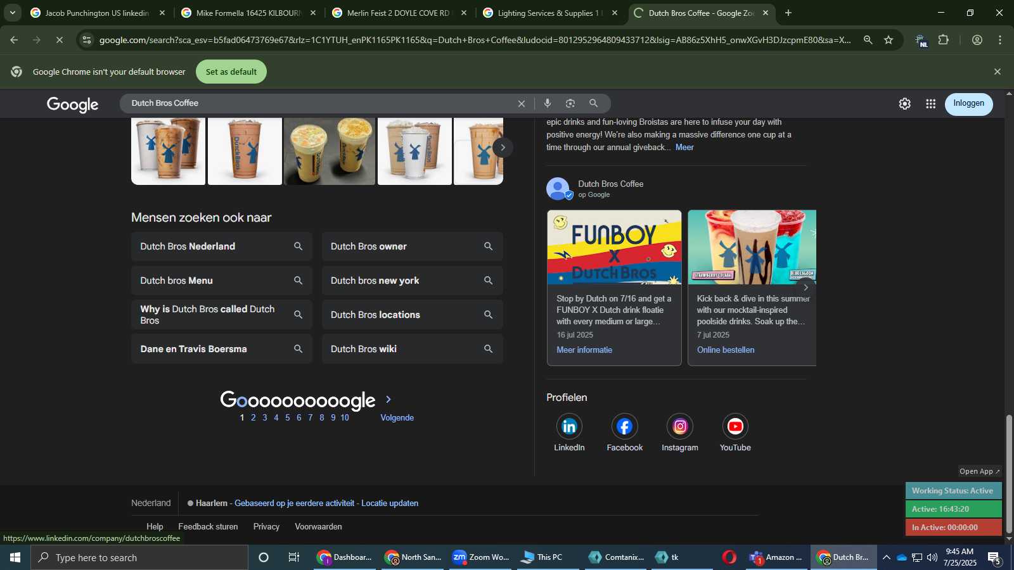Switch to Mike Formella tab

pyautogui.click(x=248, y=13)
